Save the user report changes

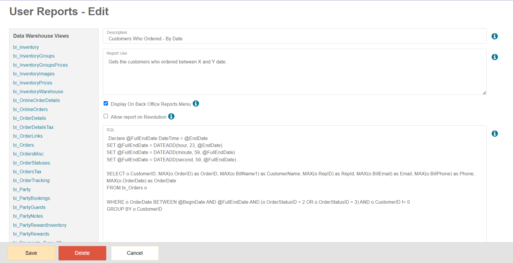[31, 253]
